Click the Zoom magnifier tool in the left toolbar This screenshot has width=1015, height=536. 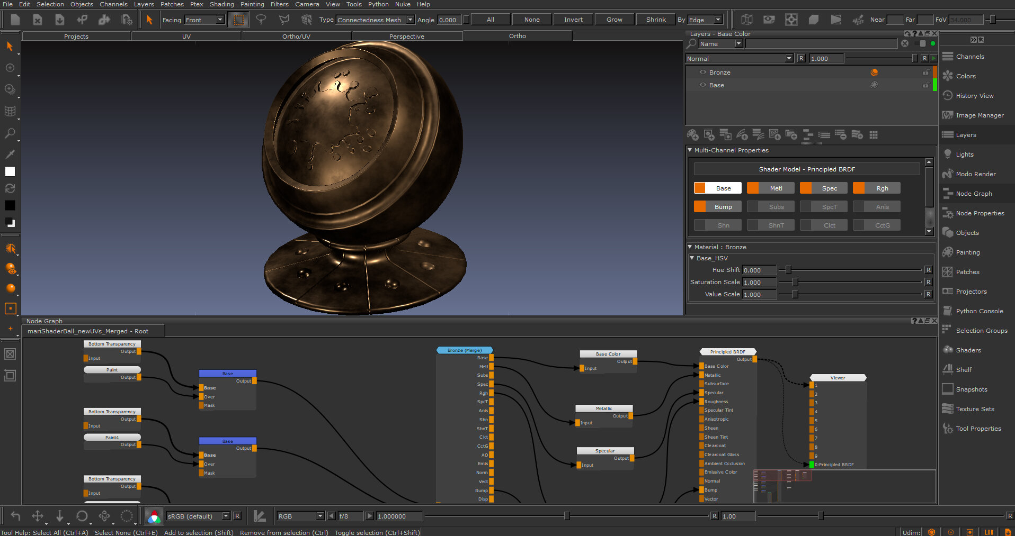(10, 133)
